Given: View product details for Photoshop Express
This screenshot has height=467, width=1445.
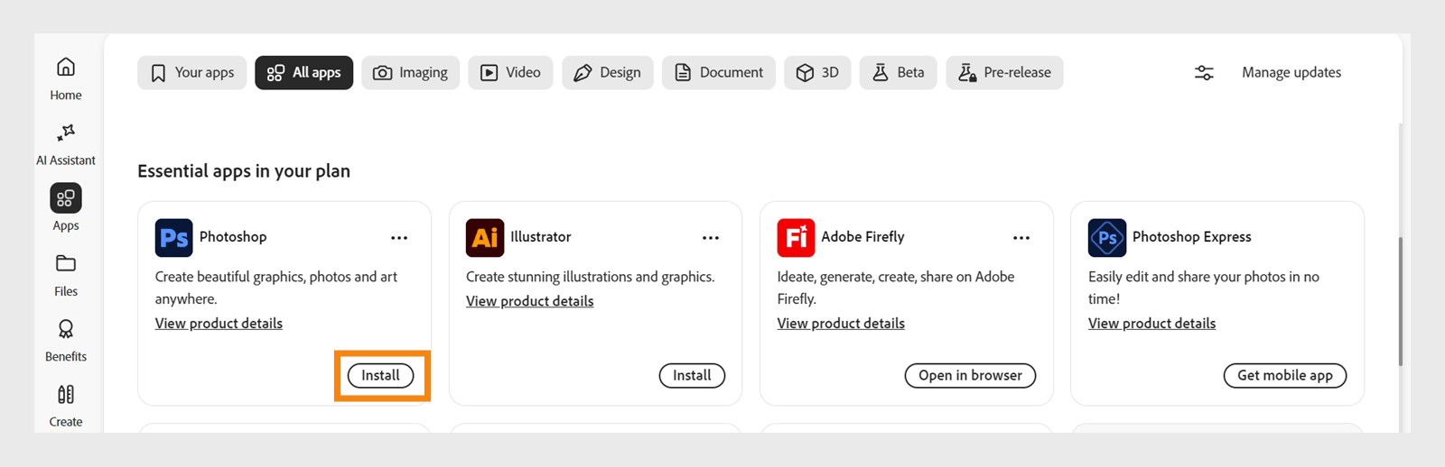Looking at the screenshot, I should coord(1151,324).
